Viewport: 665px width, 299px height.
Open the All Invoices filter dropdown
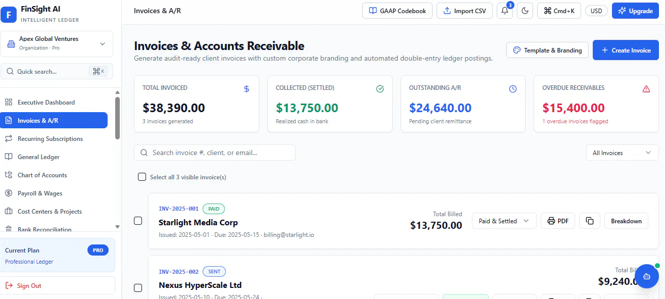coord(622,153)
